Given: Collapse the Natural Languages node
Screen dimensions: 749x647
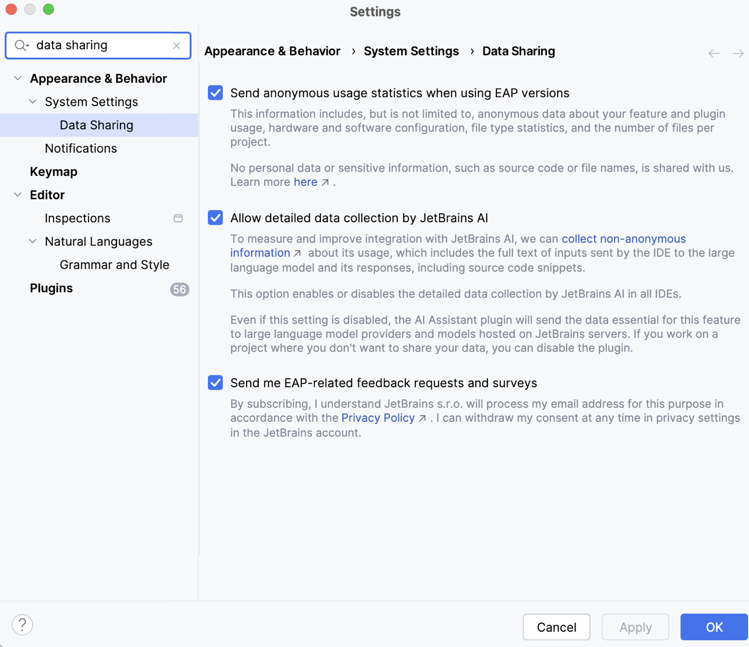Looking at the screenshot, I should [33, 241].
